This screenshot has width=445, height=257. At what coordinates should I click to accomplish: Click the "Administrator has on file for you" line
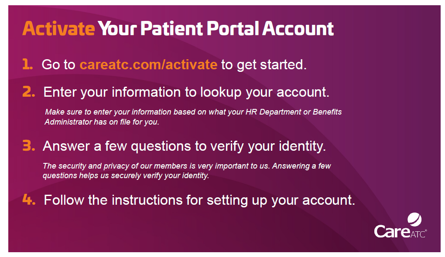point(102,122)
